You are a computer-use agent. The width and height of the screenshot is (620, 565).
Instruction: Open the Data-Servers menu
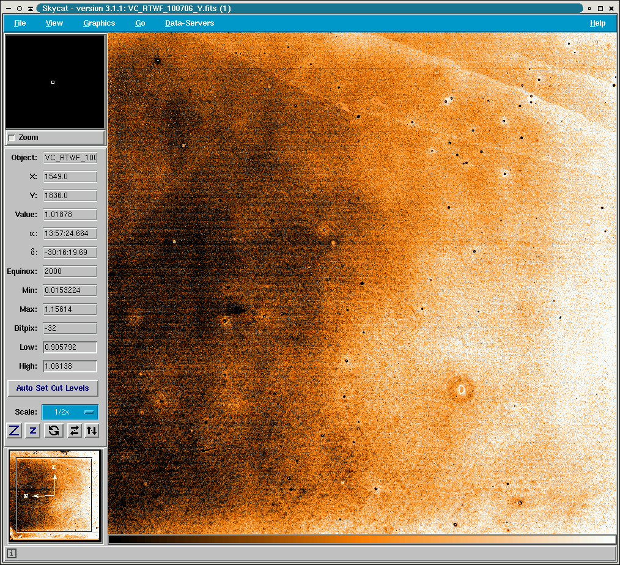[x=190, y=23]
